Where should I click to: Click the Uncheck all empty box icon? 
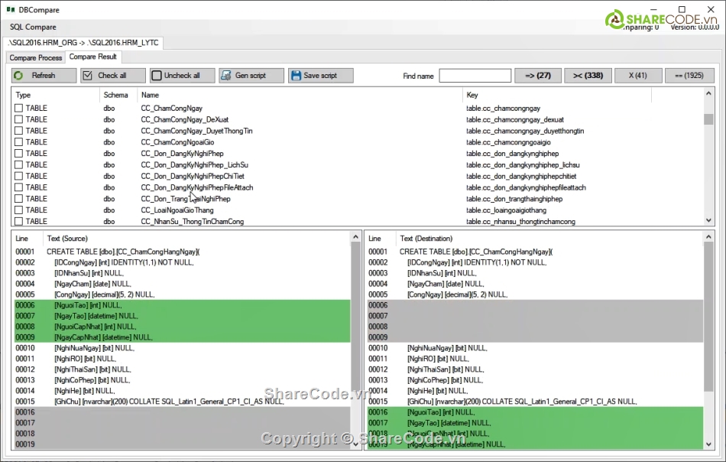pos(157,76)
